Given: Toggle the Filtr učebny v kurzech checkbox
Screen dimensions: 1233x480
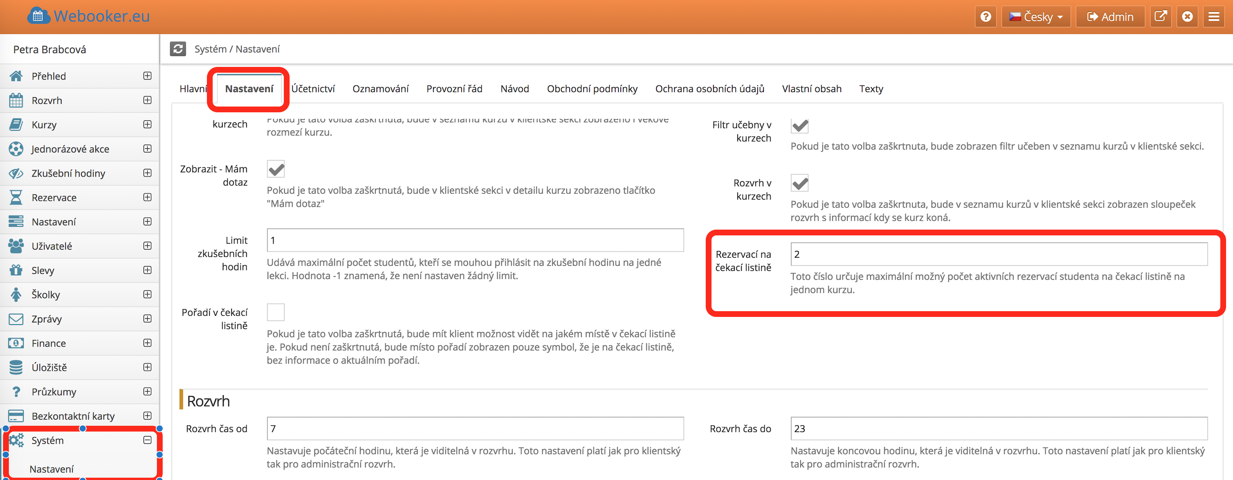Looking at the screenshot, I should [x=799, y=125].
